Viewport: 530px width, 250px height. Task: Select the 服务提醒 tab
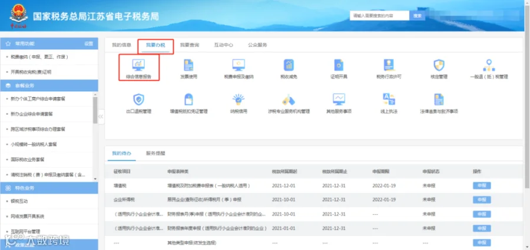[x=155, y=154]
